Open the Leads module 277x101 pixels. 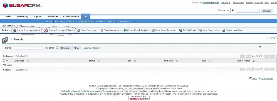(100, 21)
